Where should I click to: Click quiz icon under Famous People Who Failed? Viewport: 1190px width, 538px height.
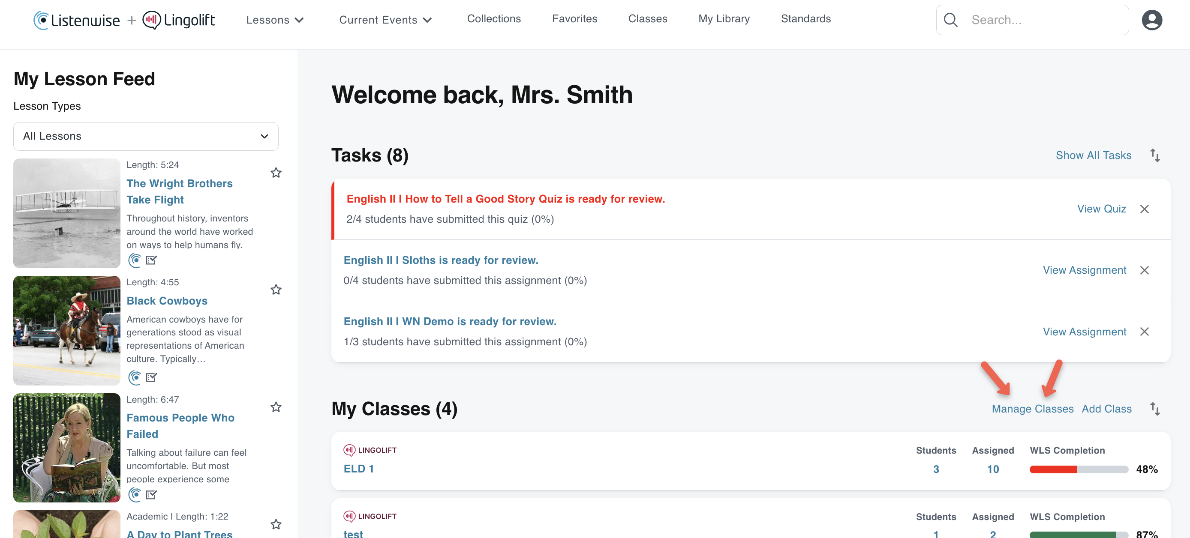[151, 495]
